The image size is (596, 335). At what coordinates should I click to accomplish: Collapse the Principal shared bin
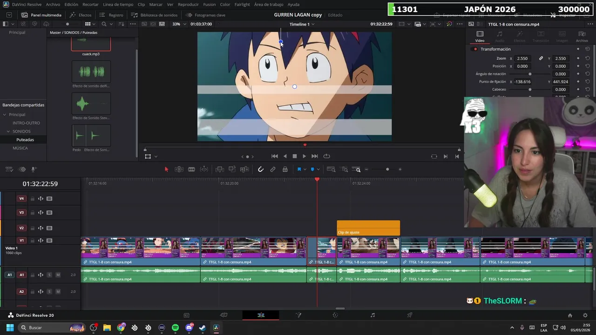[4, 114]
